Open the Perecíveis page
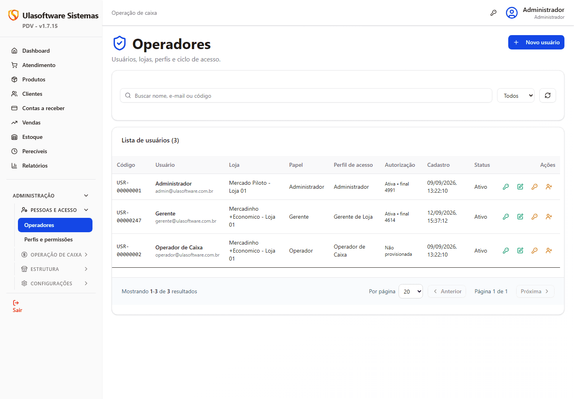574x399 pixels. tap(51, 151)
